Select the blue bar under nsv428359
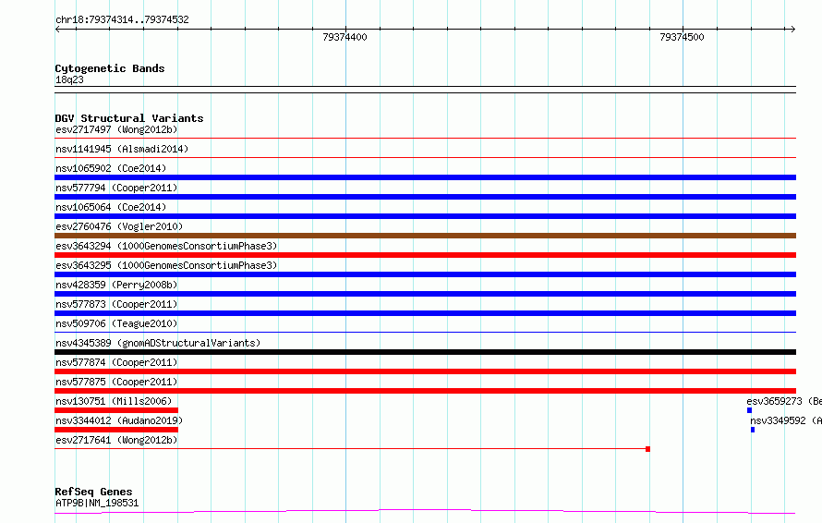Viewport: 822px width, 523px height. tap(425, 294)
